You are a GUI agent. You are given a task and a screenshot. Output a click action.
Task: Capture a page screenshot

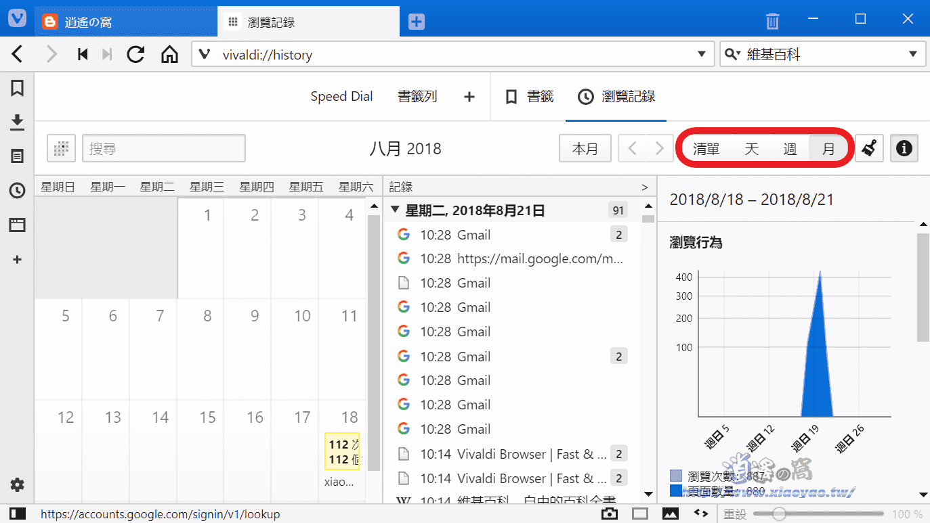(x=610, y=514)
